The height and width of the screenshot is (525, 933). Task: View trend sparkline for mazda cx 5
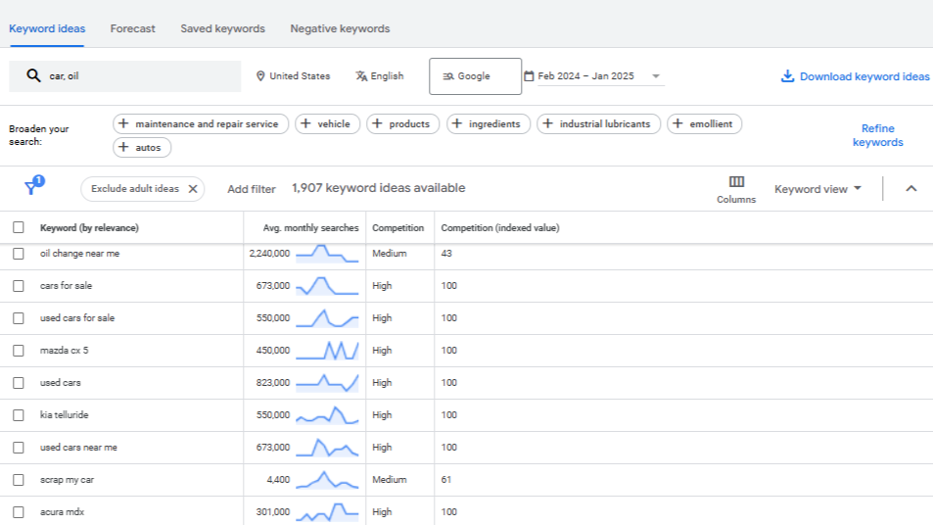click(327, 351)
